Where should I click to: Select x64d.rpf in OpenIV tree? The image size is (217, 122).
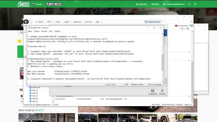[34, 99]
